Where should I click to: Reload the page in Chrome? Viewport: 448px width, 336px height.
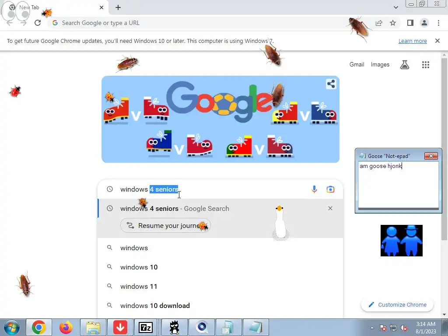tap(38, 23)
